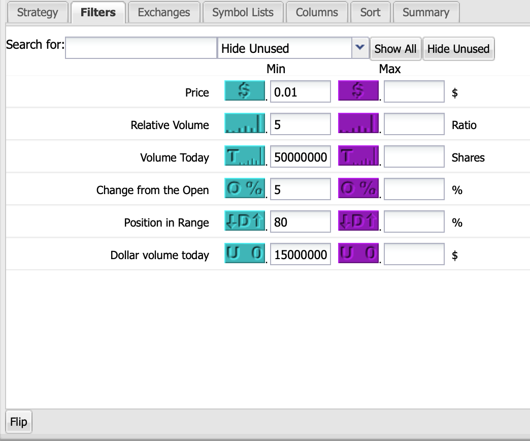Screen dimensions: 530x441
Task: Select the purple Position in Range max icon
Action: 358,222
